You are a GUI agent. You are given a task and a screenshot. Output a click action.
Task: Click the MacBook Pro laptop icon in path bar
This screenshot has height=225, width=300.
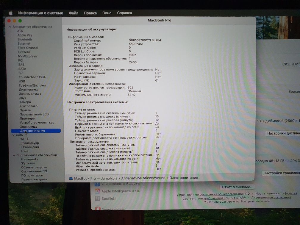pos(71,178)
